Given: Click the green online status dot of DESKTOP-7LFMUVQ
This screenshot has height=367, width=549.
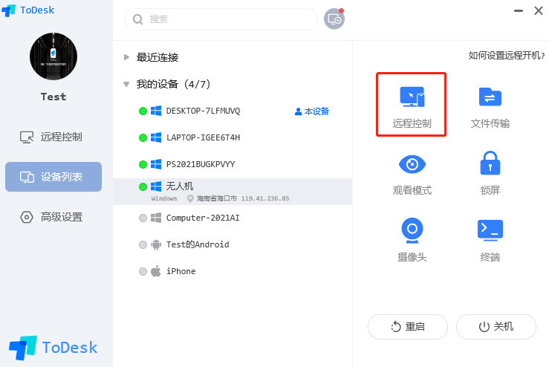Looking at the screenshot, I should [x=143, y=111].
